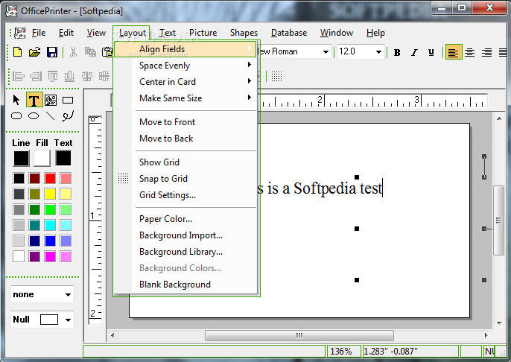The height and width of the screenshot is (362, 511).
Task: Enable center text alignment
Action: tap(469, 52)
